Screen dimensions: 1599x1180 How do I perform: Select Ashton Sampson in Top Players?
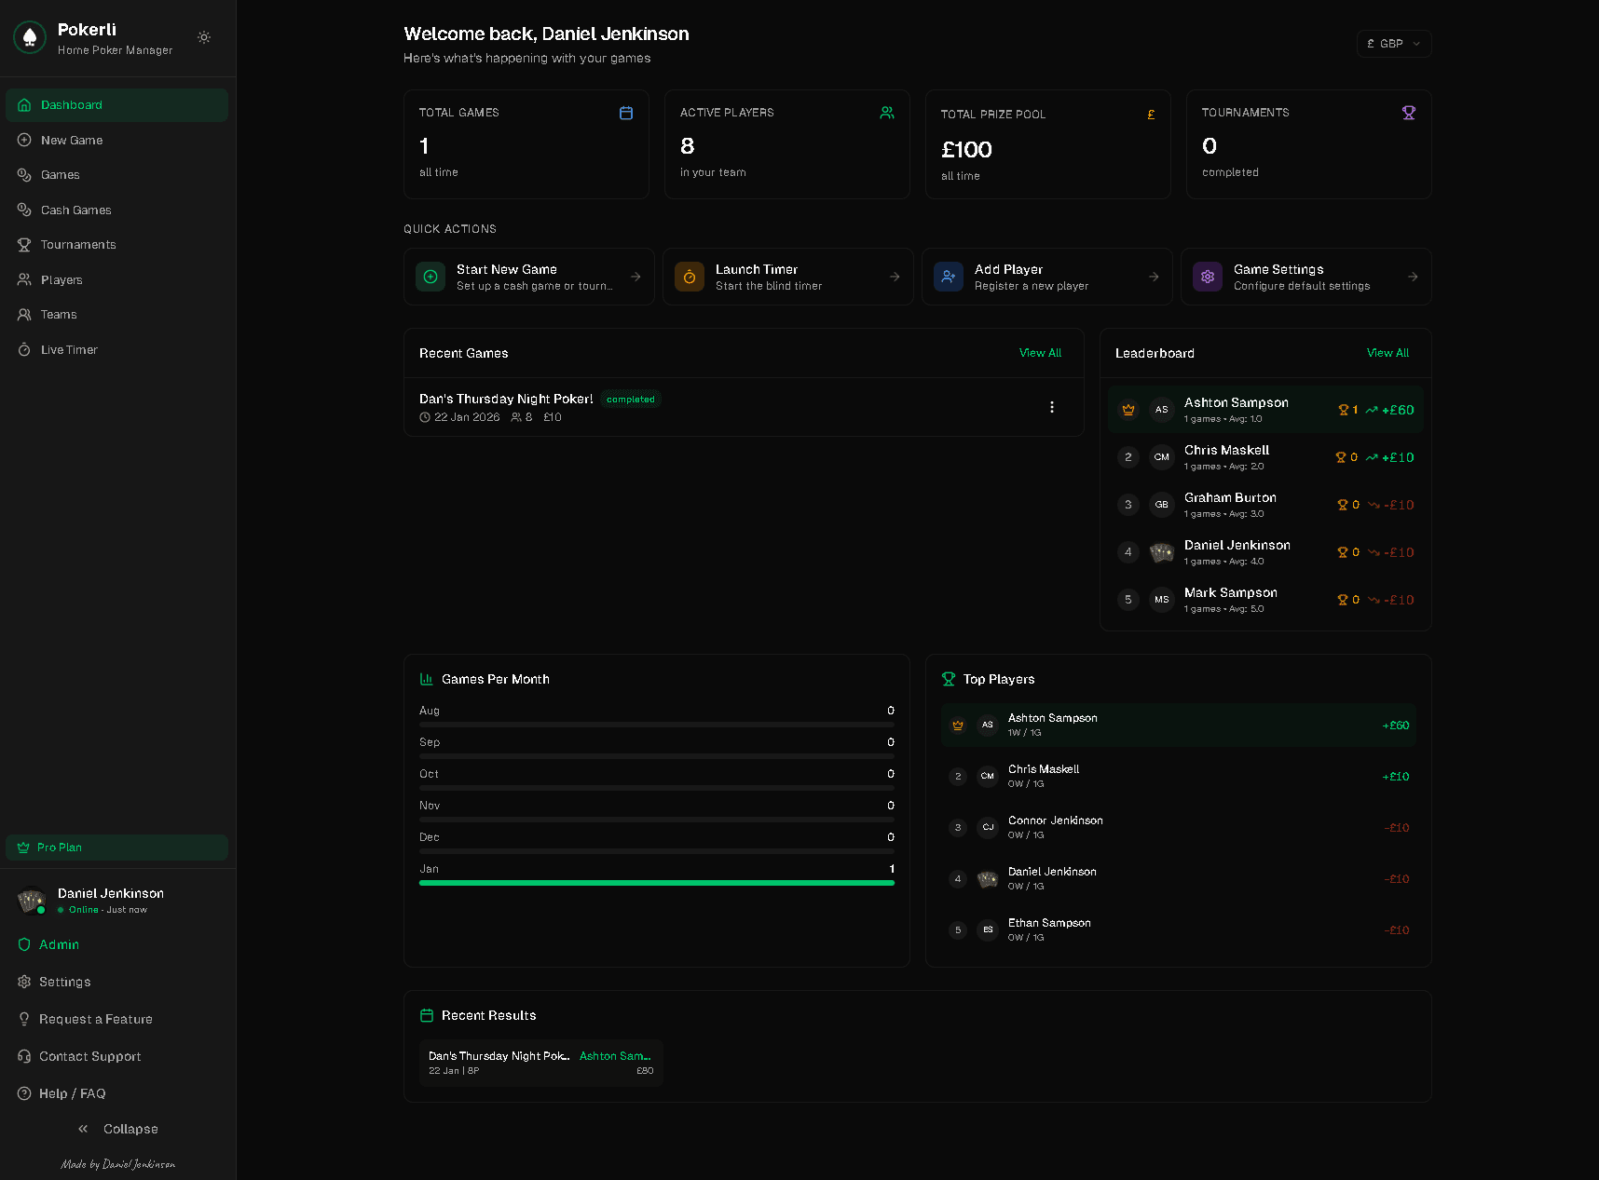[x=1177, y=725]
